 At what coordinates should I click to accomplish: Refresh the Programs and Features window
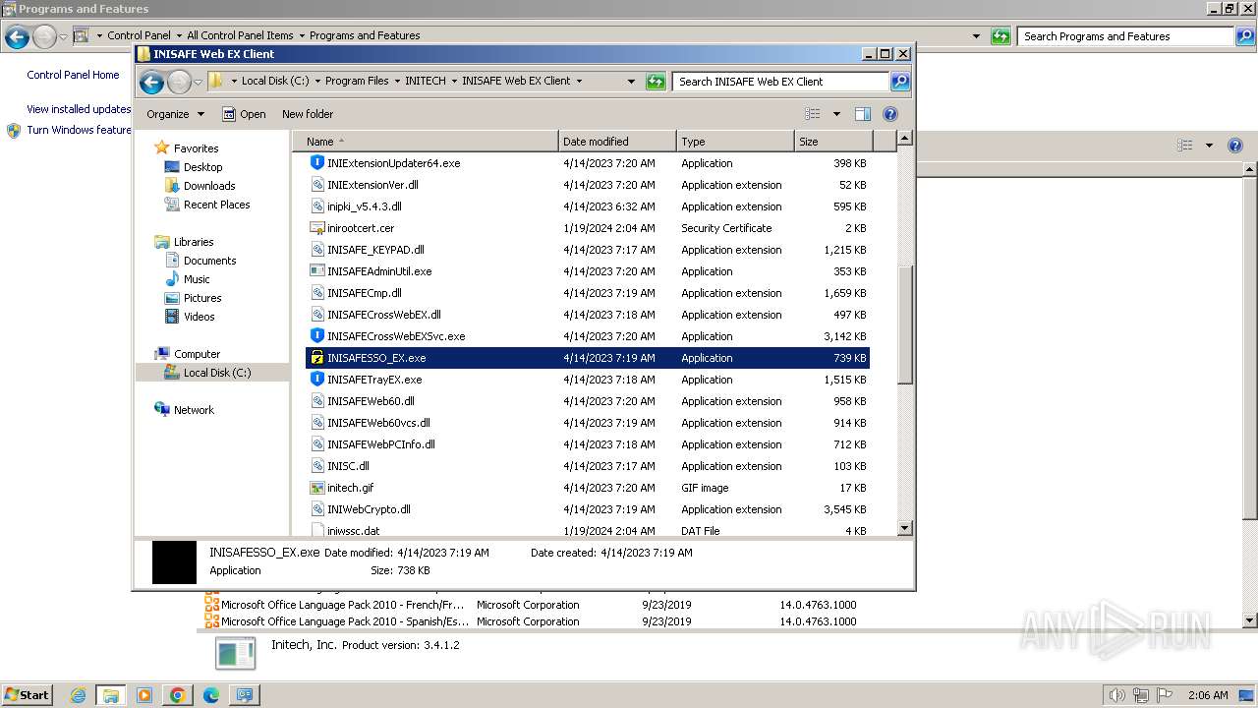coord(1001,36)
